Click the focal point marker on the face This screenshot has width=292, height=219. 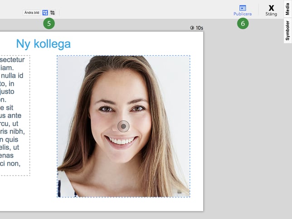point(123,126)
